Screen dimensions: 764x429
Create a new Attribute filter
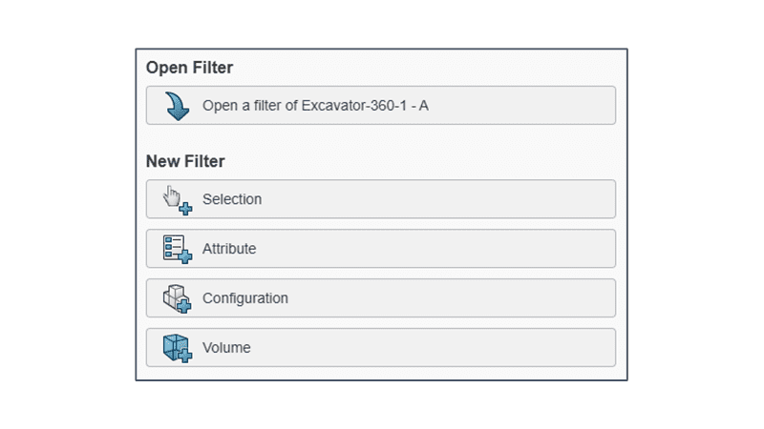(x=380, y=249)
